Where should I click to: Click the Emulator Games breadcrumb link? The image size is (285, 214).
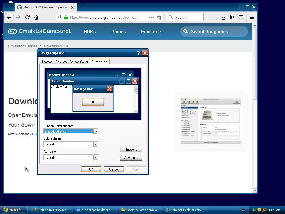tap(23, 46)
